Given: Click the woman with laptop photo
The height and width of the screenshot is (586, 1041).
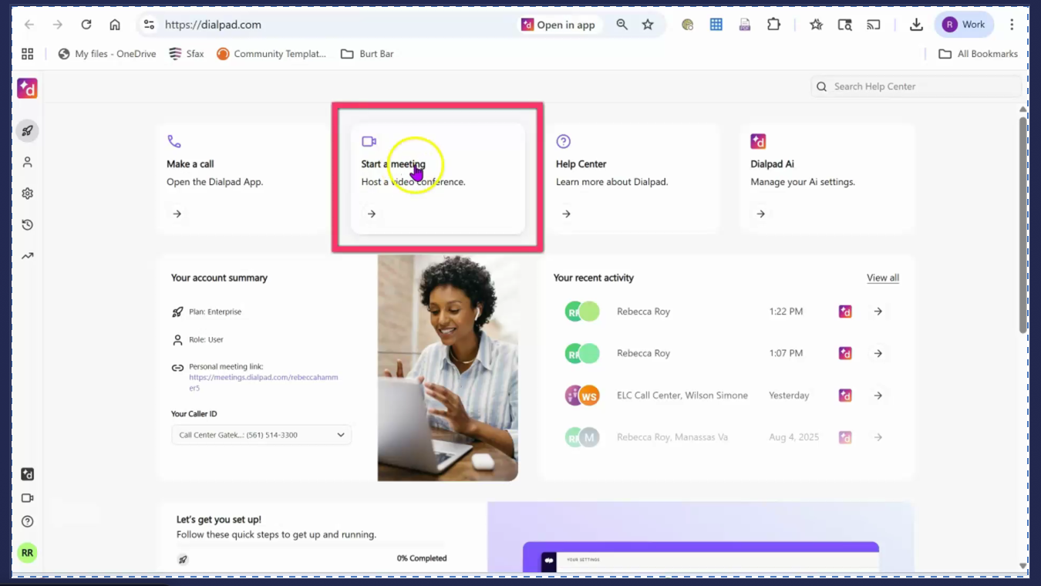Looking at the screenshot, I should point(448,369).
